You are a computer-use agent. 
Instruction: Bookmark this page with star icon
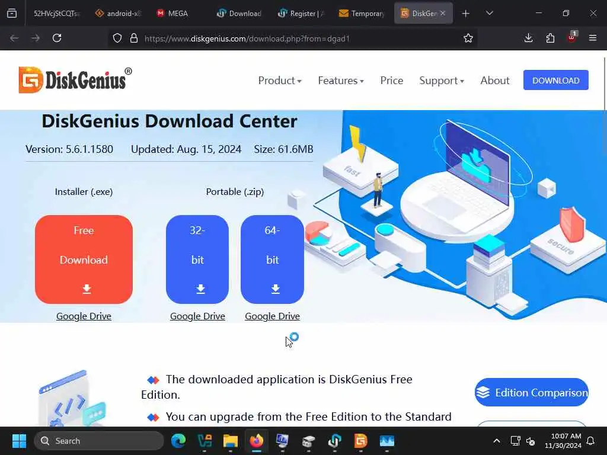[x=468, y=38]
